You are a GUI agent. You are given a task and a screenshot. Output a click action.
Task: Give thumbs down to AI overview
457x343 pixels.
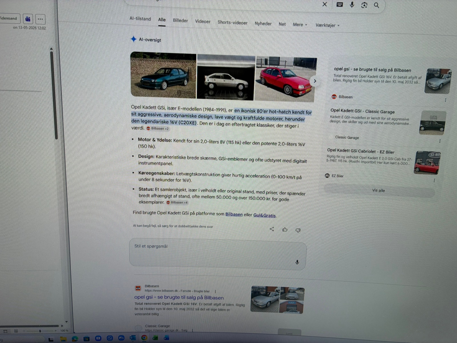pyautogui.click(x=298, y=230)
